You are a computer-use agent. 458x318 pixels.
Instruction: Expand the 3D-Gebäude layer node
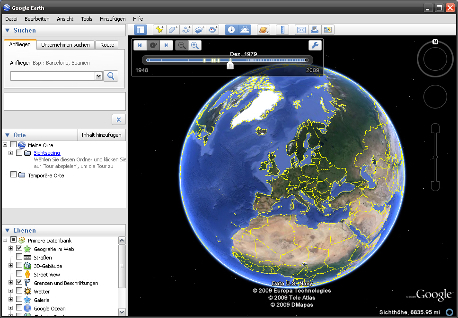tap(11, 266)
